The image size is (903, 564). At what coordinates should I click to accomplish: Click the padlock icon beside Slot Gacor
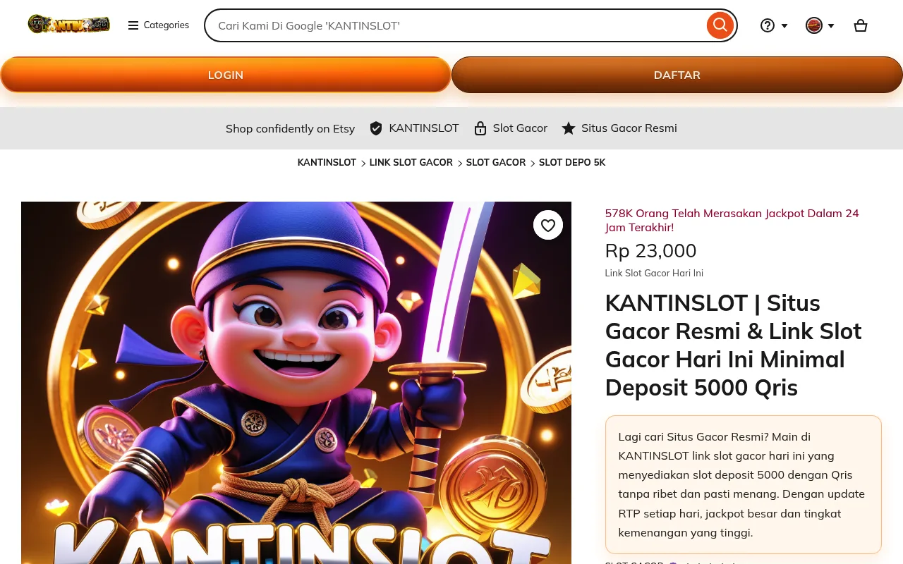coord(480,128)
